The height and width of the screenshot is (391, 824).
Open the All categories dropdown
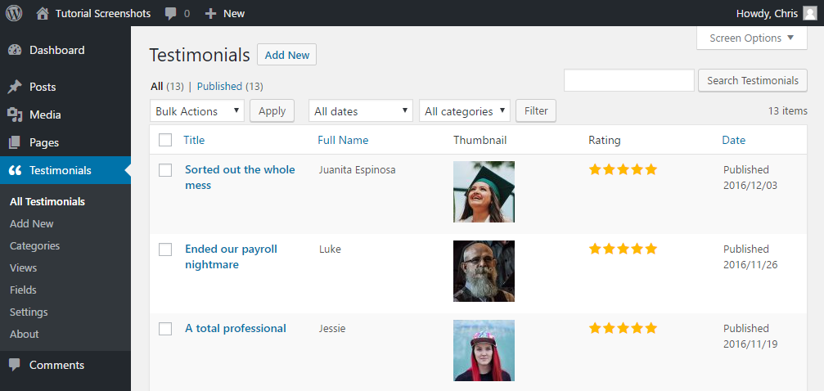465,111
